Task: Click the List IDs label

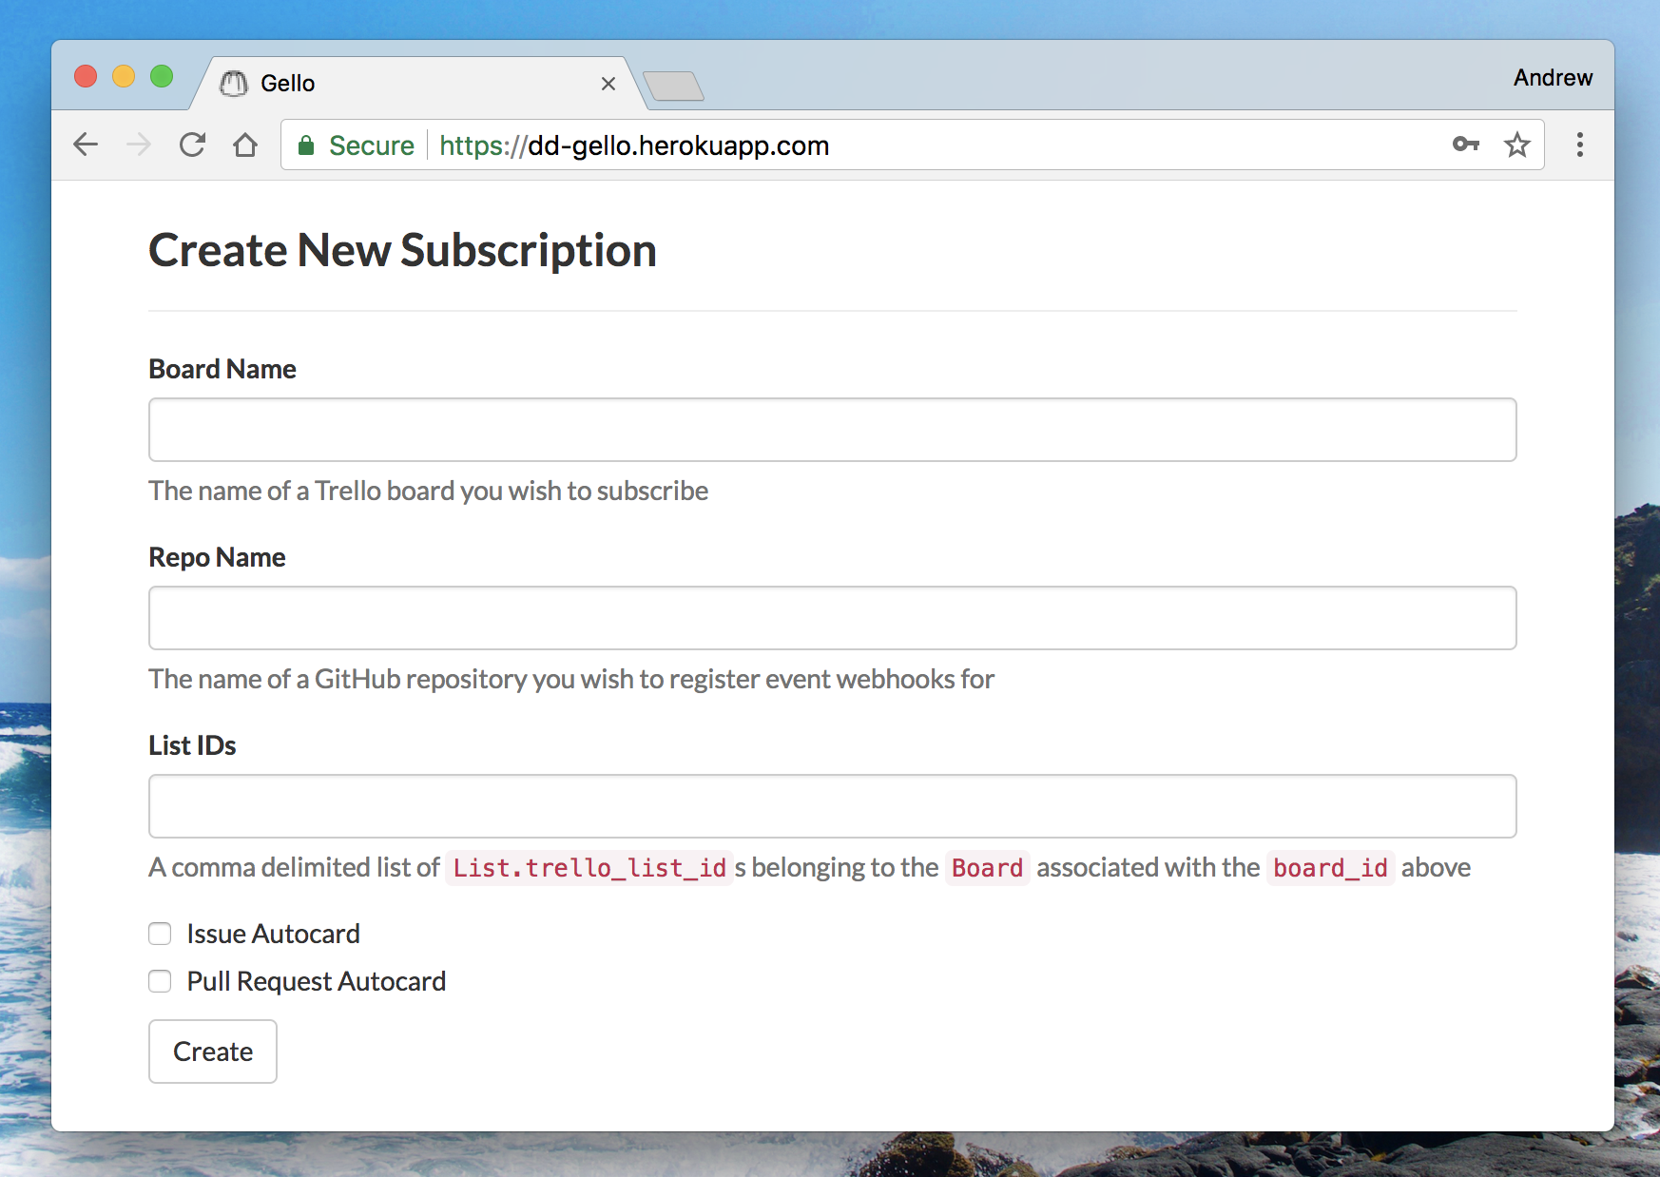Action: tap(192, 745)
